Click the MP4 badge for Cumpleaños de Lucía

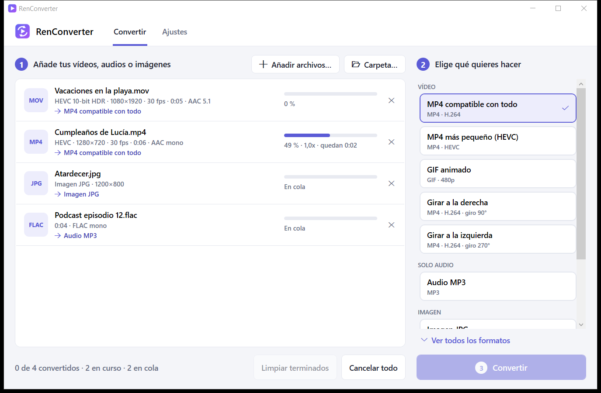tap(36, 142)
